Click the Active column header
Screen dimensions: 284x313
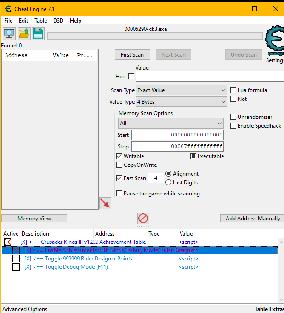[x=11, y=234]
